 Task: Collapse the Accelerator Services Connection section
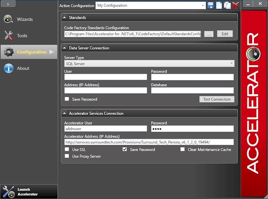(x=64, y=113)
